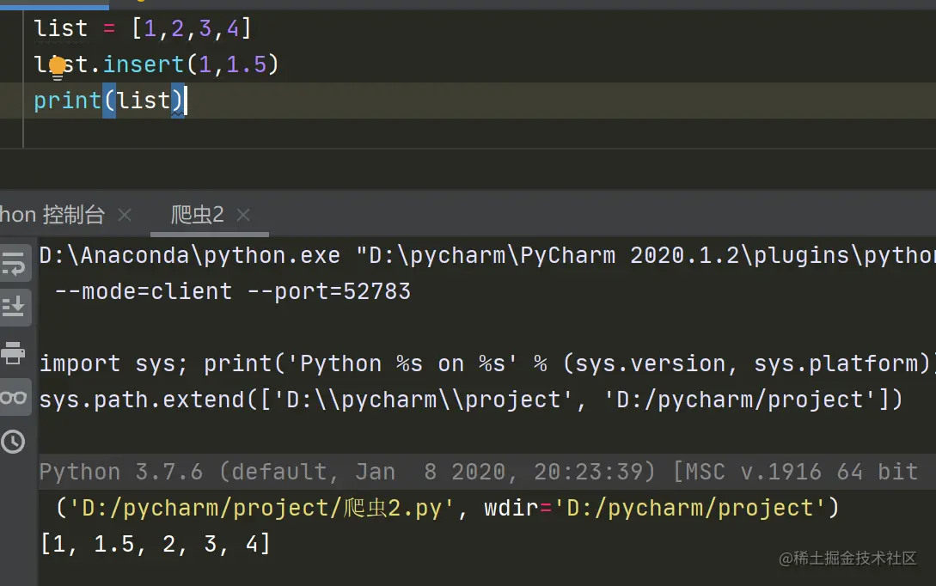Image resolution: width=936 pixels, height=586 pixels.
Task: Click the Python 3.7.6 version line
Action: pyautogui.click(x=478, y=472)
